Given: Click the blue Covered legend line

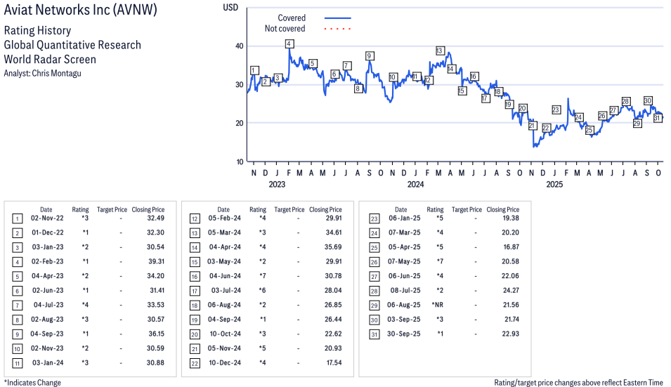Looking at the screenshot, I should [x=337, y=18].
